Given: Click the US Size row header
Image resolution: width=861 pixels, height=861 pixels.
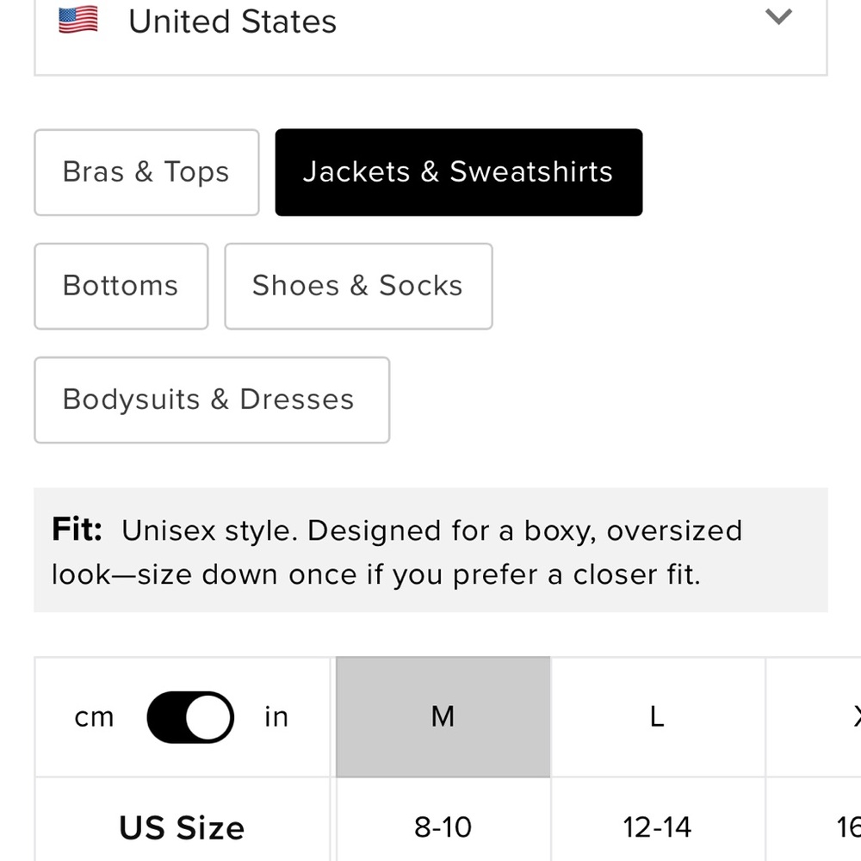Looking at the screenshot, I should point(182,827).
